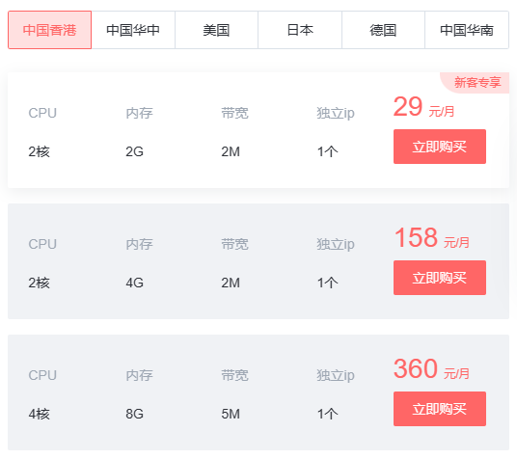Click the 带宽 label in second plan
This screenshot has height=459, width=517.
[x=234, y=244]
